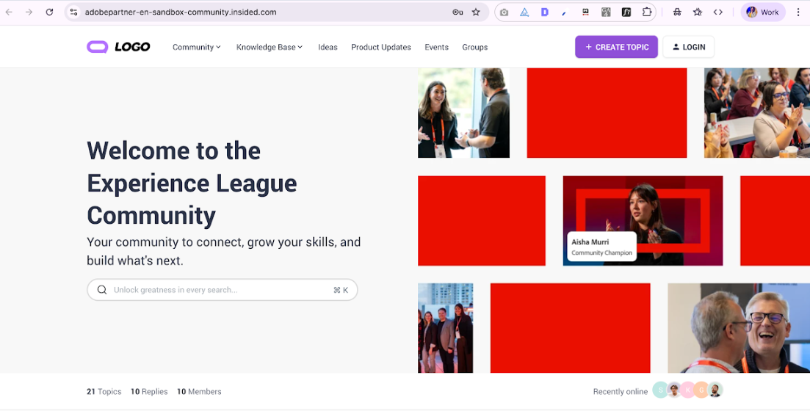The width and height of the screenshot is (810, 411).
Task: Open the code brackets devtools icon
Action: point(718,12)
